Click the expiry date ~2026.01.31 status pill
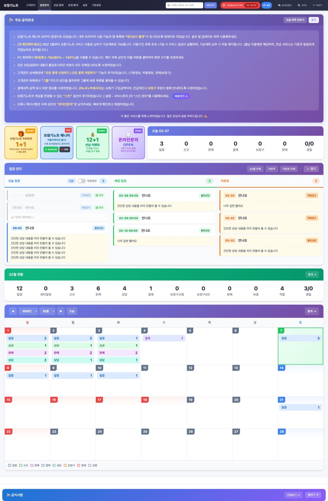The image size is (328, 501). pyautogui.click(x=240, y=5)
